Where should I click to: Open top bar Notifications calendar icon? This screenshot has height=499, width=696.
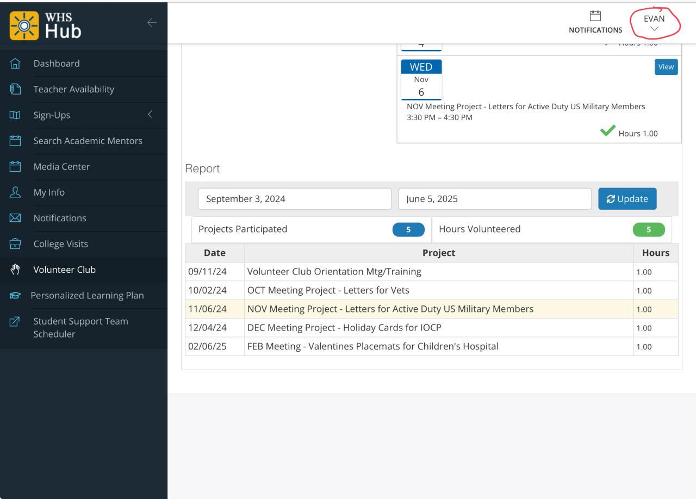pos(595,16)
